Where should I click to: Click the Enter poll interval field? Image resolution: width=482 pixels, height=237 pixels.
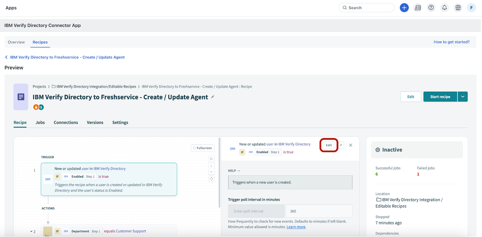point(256,211)
